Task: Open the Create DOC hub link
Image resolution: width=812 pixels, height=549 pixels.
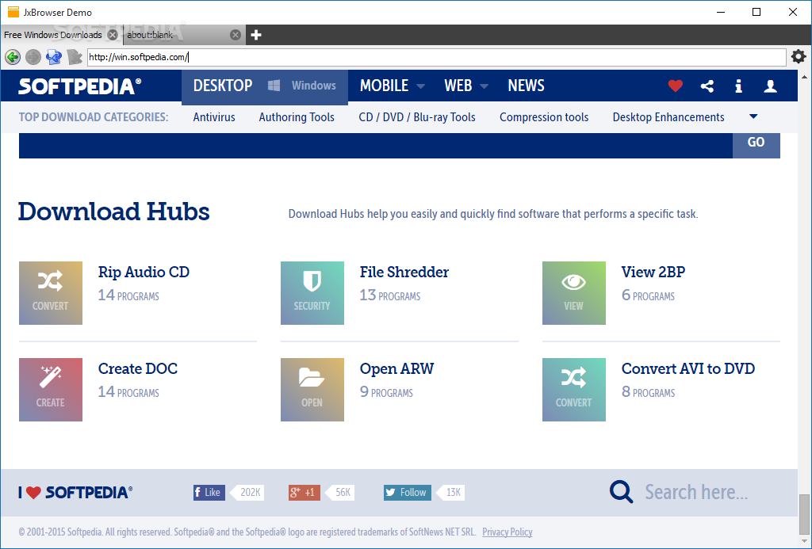Action: tap(138, 369)
